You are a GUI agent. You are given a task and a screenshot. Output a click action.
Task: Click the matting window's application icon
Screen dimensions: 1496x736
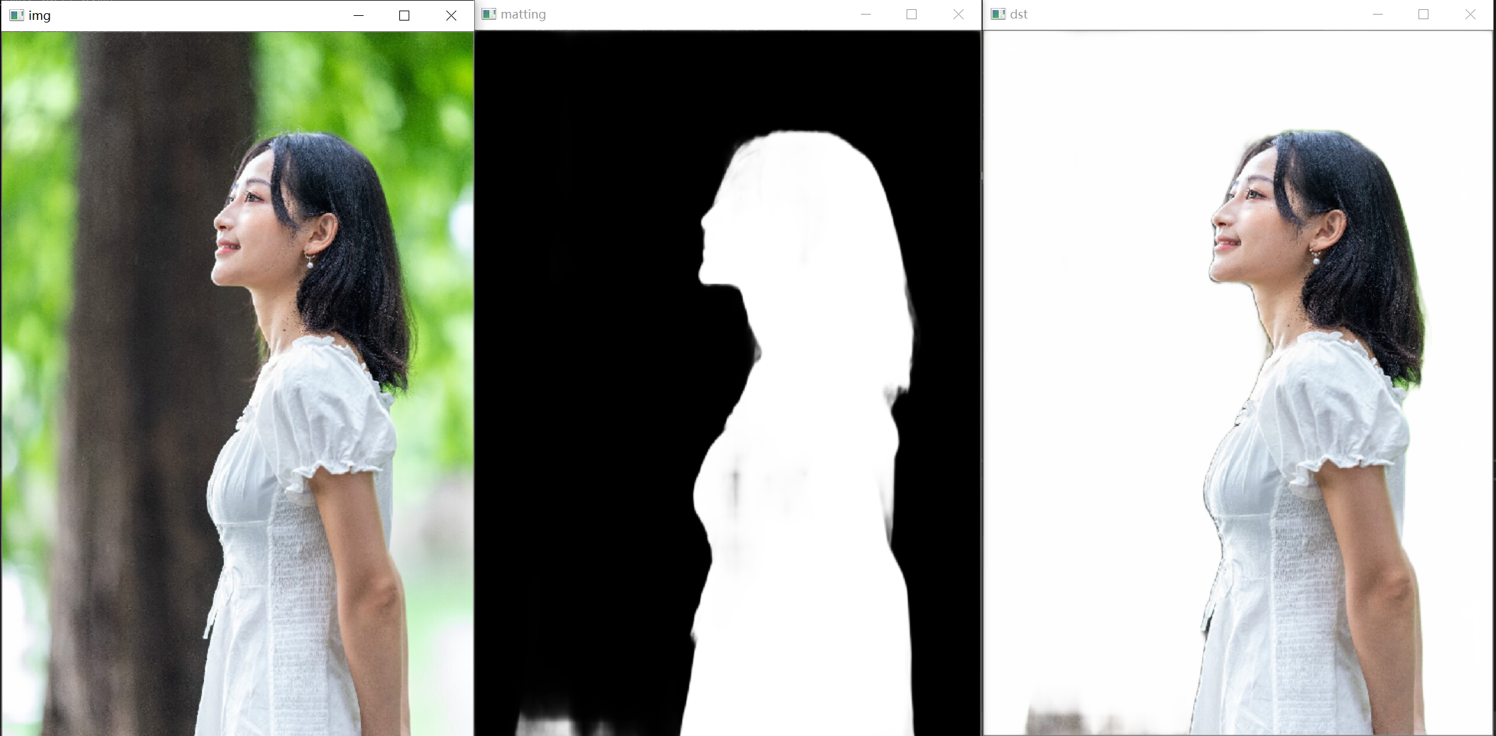[x=489, y=14]
